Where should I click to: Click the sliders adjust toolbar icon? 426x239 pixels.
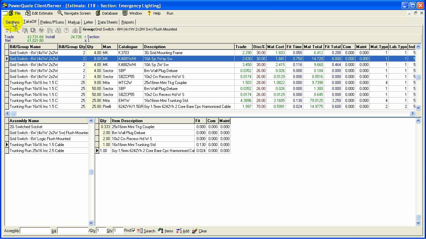point(8,30)
